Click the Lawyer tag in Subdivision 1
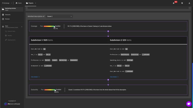The width and height of the screenshot is (193, 108). point(55,60)
